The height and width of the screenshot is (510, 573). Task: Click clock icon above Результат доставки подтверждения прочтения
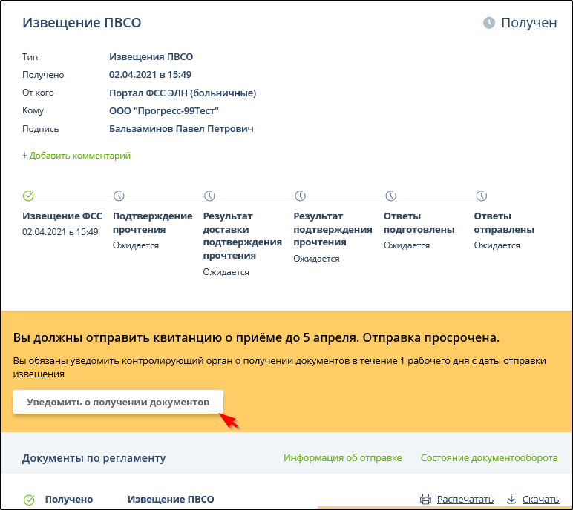[x=209, y=196]
